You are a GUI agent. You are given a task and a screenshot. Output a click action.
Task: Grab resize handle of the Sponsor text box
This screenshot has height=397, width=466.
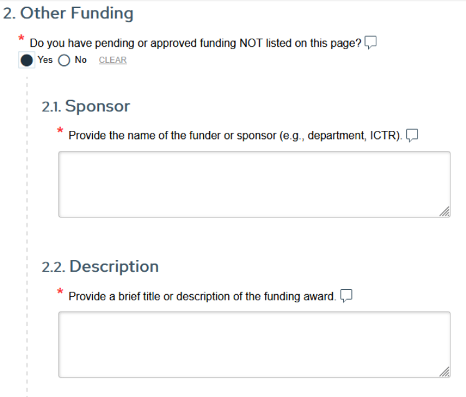click(x=444, y=212)
